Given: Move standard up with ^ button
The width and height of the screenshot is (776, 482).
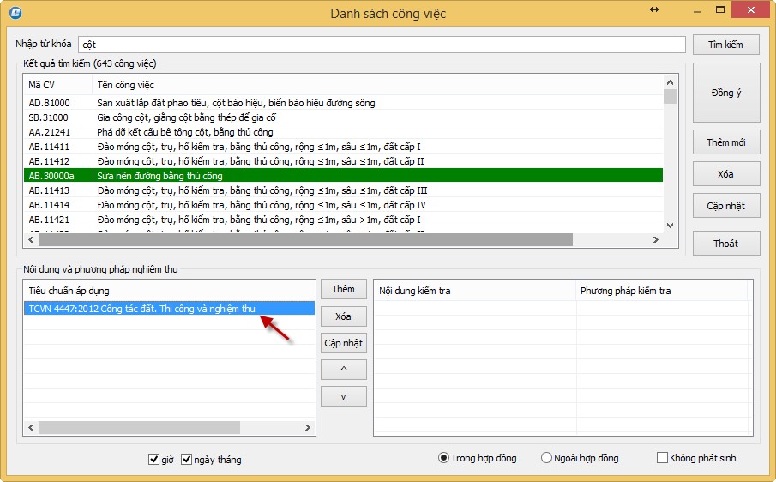Looking at the screenshot, I should [x=343, y=370].
